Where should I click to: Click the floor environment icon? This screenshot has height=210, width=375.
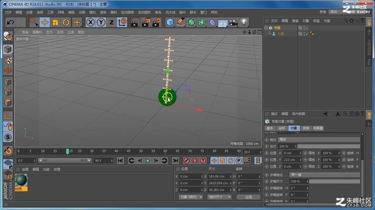click(223, 22)
